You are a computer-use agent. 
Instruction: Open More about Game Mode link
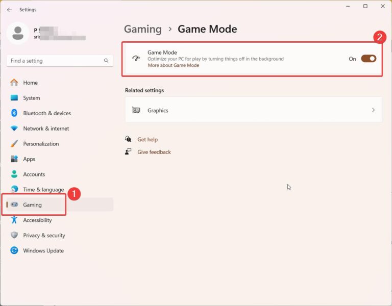pyautogui.click(x=174, y=65)
